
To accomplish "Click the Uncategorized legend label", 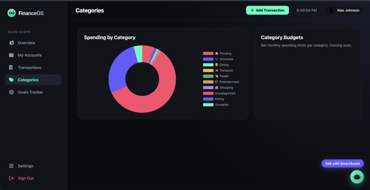I will tap(225, 93).
